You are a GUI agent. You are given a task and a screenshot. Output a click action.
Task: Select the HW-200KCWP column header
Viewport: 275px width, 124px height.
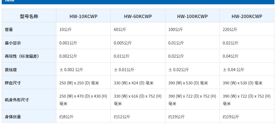tap(247, 16)
